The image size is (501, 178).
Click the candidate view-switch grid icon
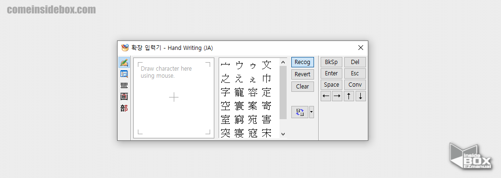pyautogui.click(x=300, y=112)
